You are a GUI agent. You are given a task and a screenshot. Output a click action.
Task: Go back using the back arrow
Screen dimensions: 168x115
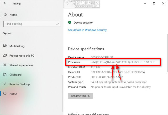pos(5,3)
